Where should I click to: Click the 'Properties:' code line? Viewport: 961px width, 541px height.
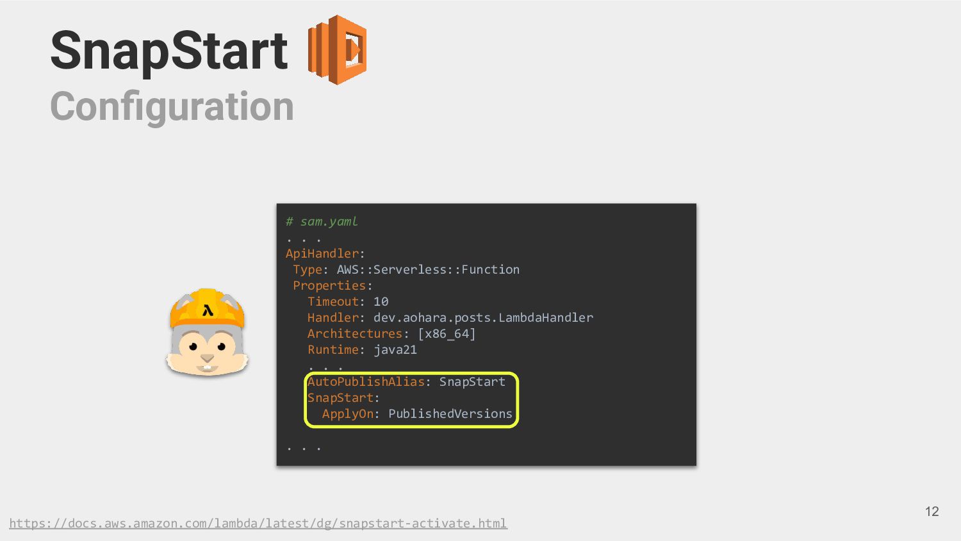[x=333, y=285]
